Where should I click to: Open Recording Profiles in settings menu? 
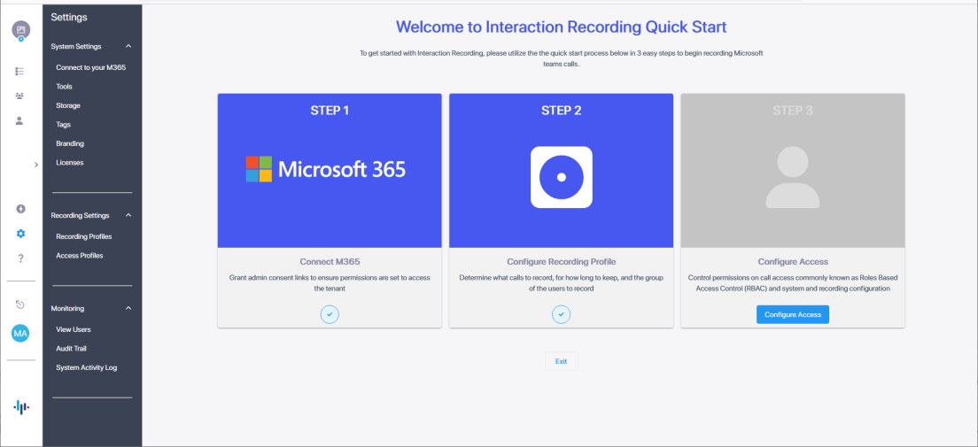click(83, 236)
